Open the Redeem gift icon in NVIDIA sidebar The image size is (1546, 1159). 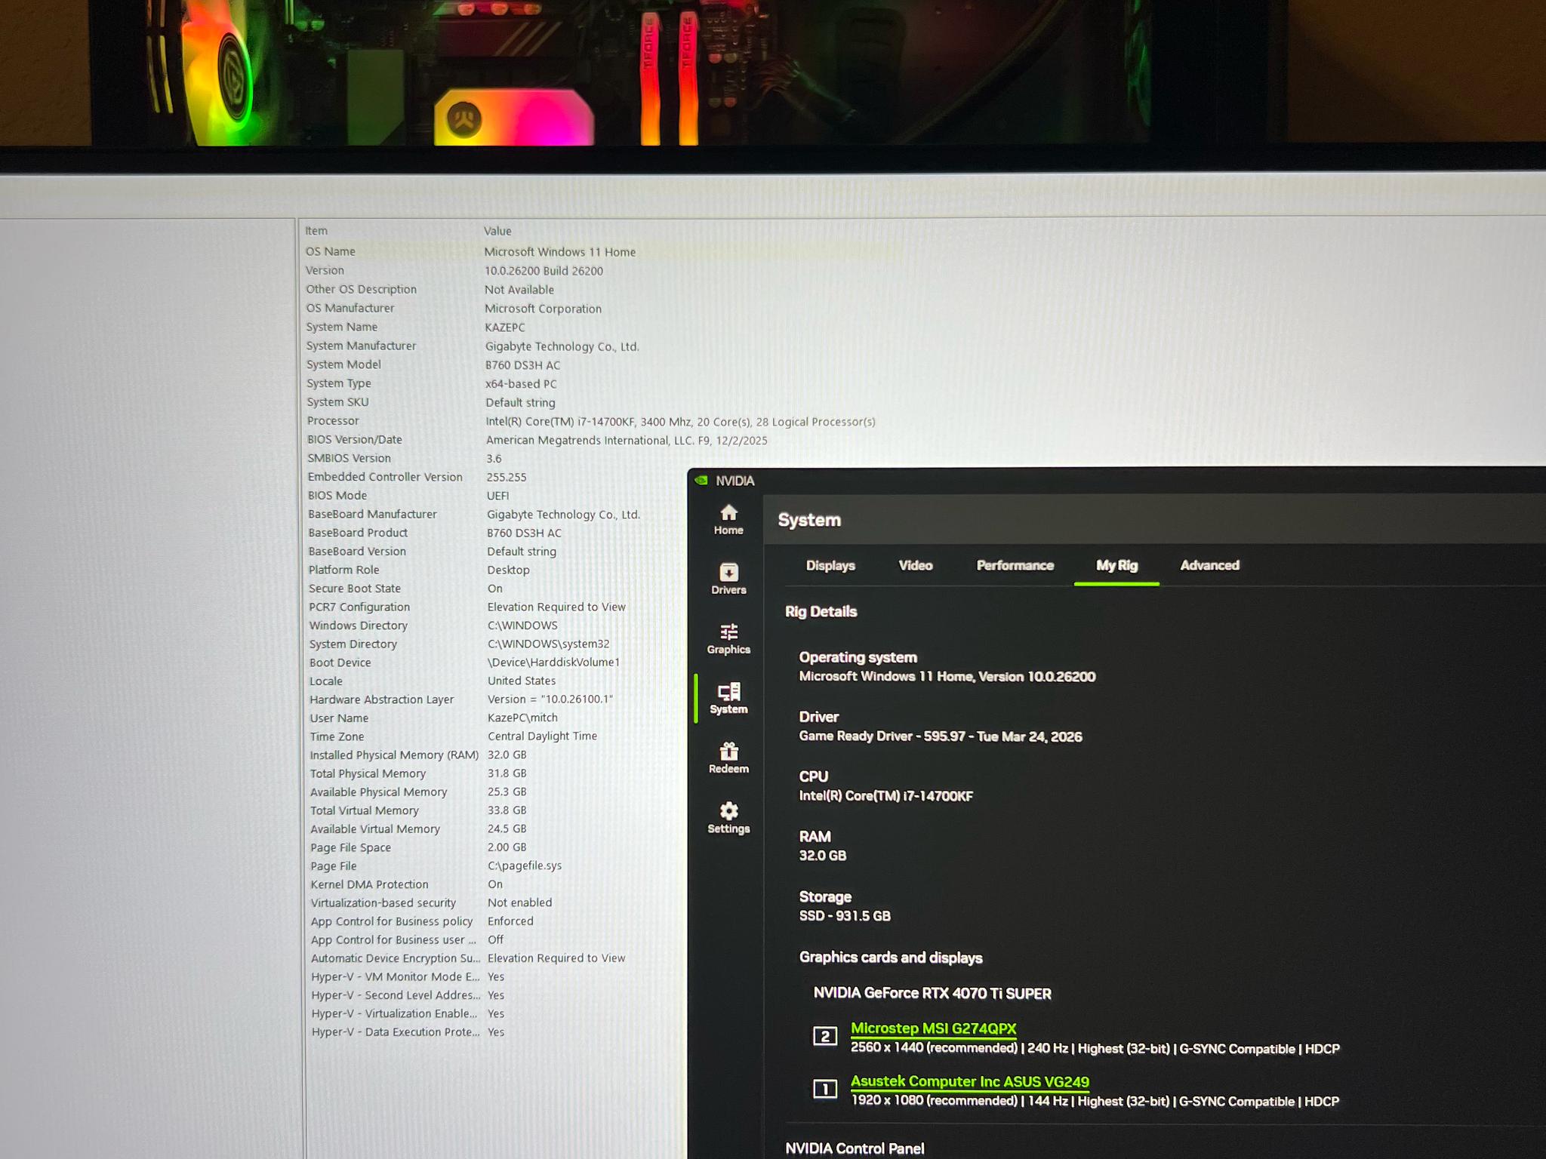pos(728,758)
